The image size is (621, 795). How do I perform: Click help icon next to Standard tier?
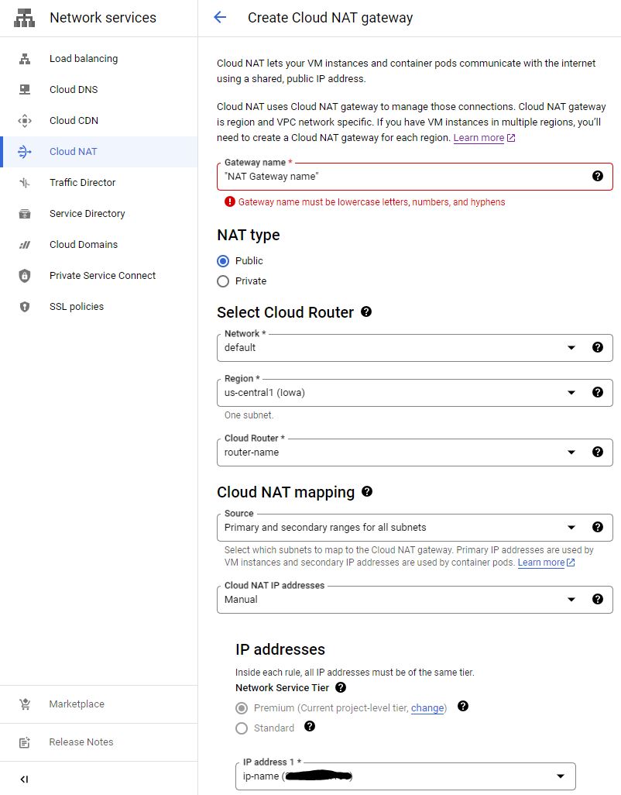pos(310,727)
